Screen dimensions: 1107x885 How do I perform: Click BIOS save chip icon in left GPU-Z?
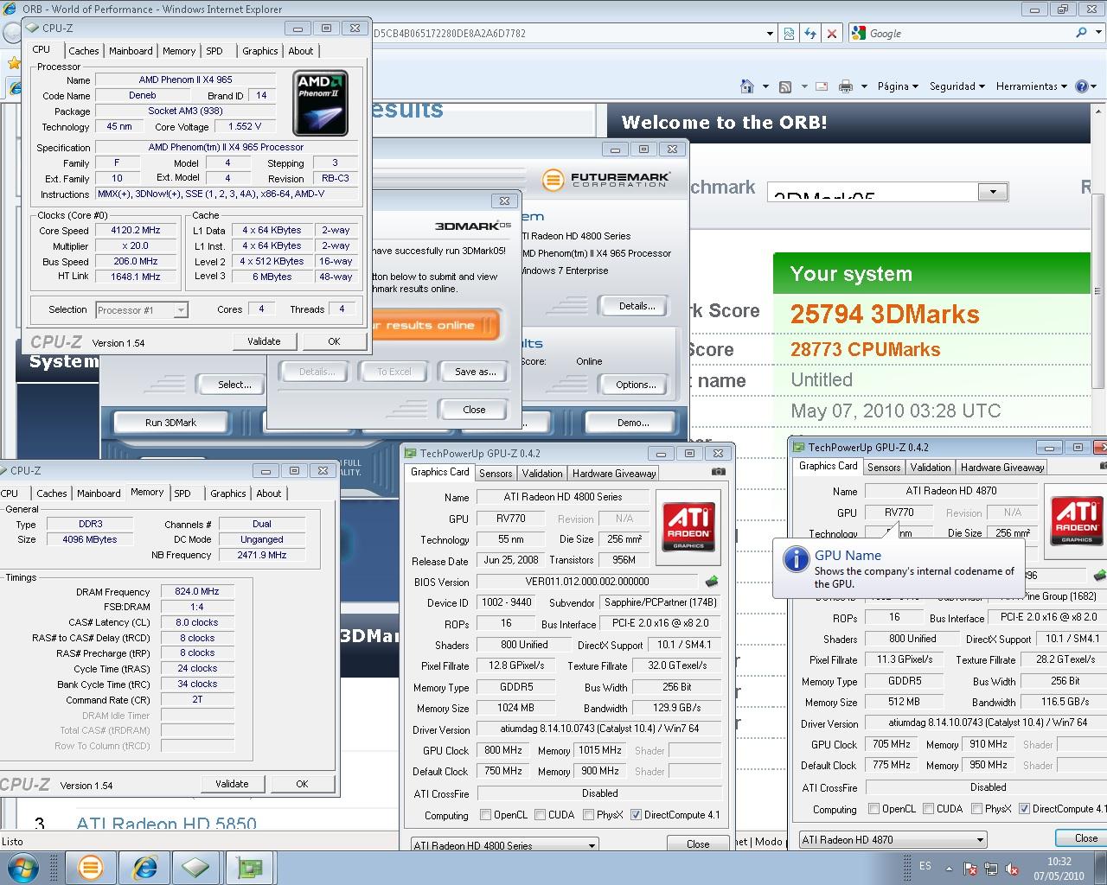coord(712,582)
